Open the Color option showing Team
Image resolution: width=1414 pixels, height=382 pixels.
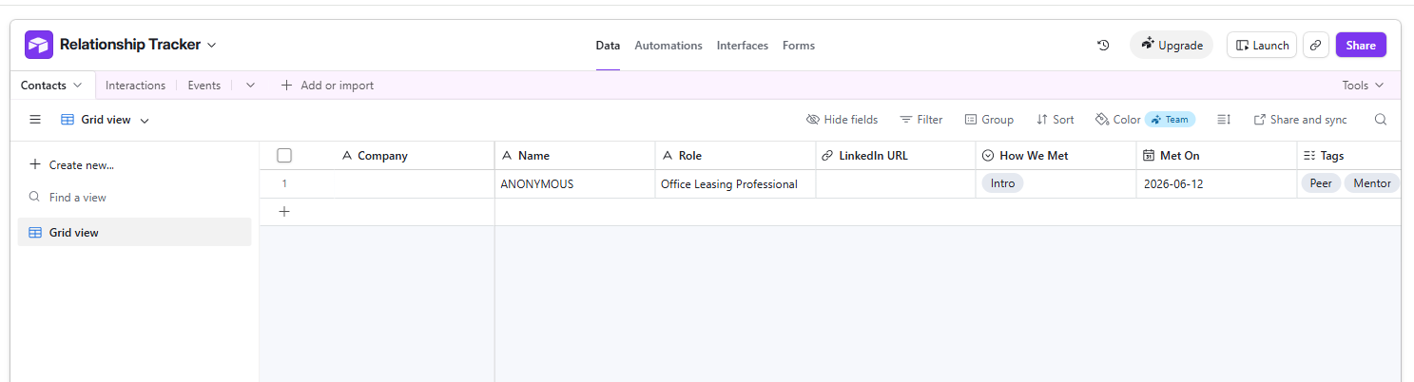click(1145, 120)
